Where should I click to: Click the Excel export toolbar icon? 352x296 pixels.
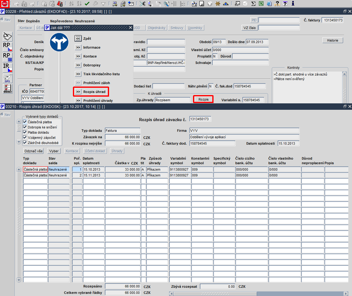point(261,4)
